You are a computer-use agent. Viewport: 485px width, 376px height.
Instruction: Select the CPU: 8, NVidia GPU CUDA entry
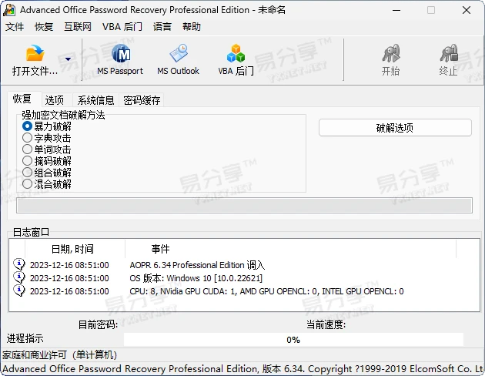click(x=266, y=291)
